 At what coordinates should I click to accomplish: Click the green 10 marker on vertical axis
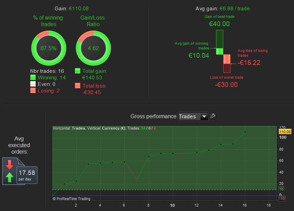point(281,189)
